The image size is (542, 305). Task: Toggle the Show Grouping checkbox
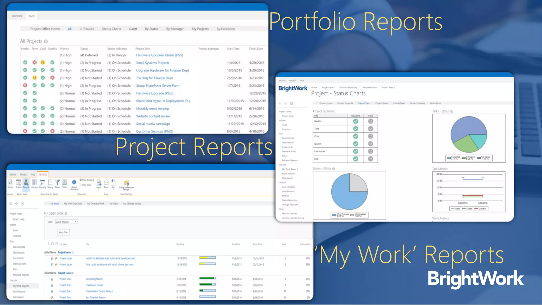(x=81, y=180)
